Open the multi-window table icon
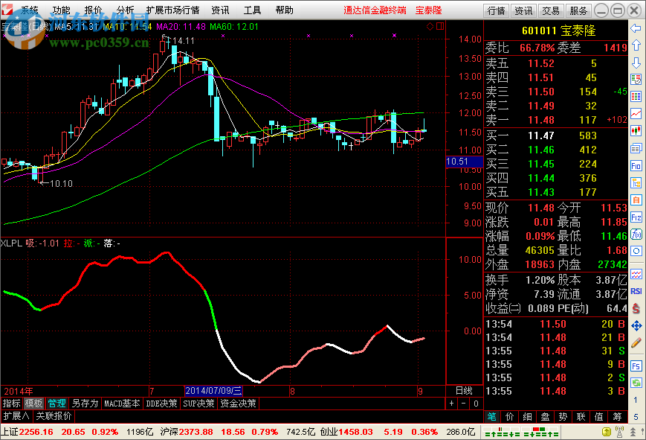This screenshot has height=440, width=646. 636,148
